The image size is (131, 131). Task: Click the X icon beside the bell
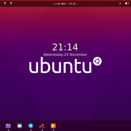point(120,4)
